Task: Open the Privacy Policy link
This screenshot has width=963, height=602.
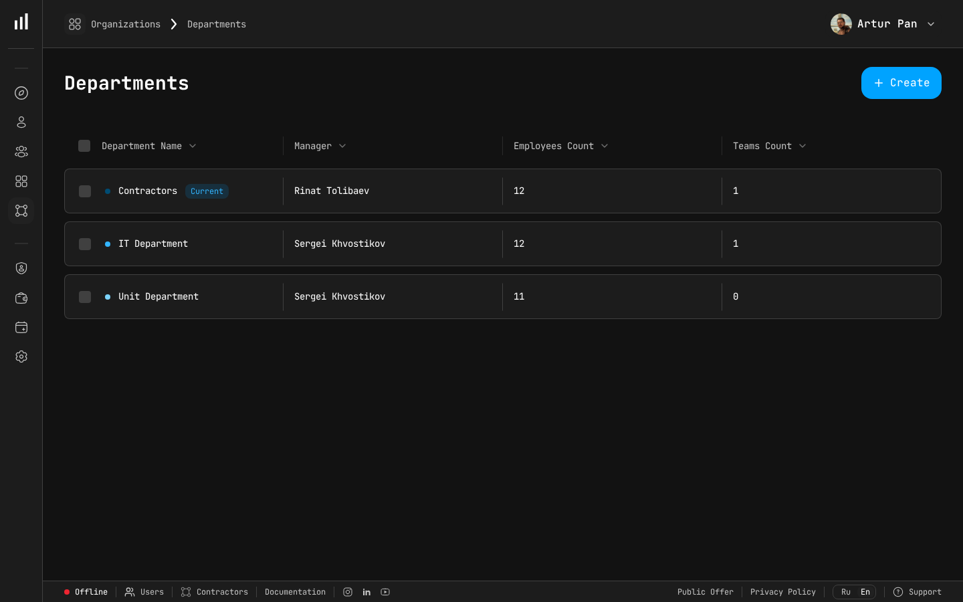Action: coord(782,592)
